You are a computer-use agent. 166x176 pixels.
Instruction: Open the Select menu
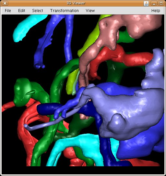tap(38, 11)
